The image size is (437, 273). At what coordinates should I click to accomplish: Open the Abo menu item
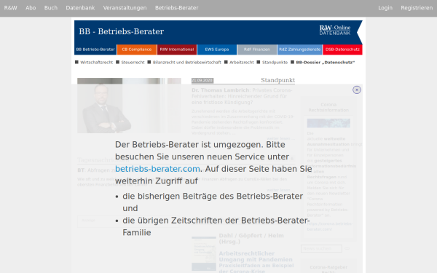click(x=31, y=8)
